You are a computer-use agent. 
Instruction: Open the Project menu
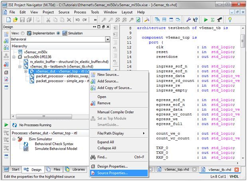click(48, 12)
